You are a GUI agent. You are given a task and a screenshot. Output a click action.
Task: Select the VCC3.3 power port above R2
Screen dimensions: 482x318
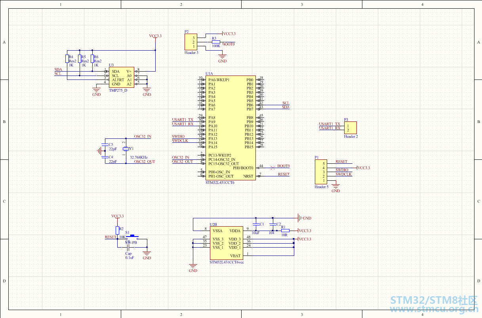[x=117, y=218]
